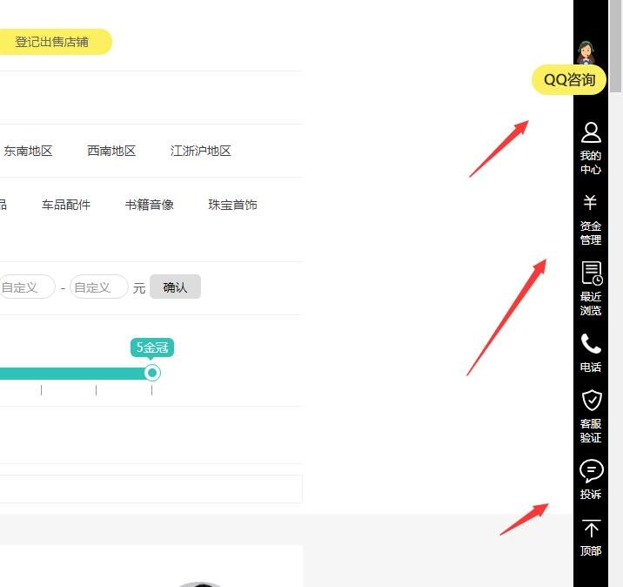The image size is (623, 587).
Task: Click the teal credit level slider bar
Action: pyautogui.click(x=73, y=374)
